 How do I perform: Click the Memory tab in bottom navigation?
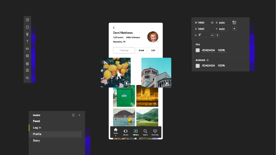[x=136, y=132]
